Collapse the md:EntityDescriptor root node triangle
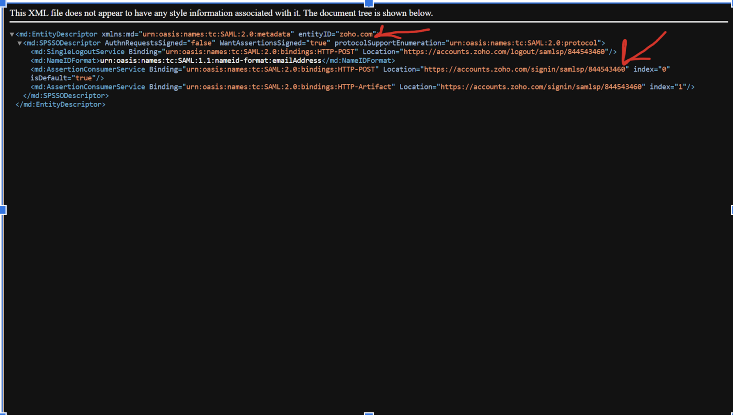733x415 pixels. pyautogui.click(x=12, y=34)
